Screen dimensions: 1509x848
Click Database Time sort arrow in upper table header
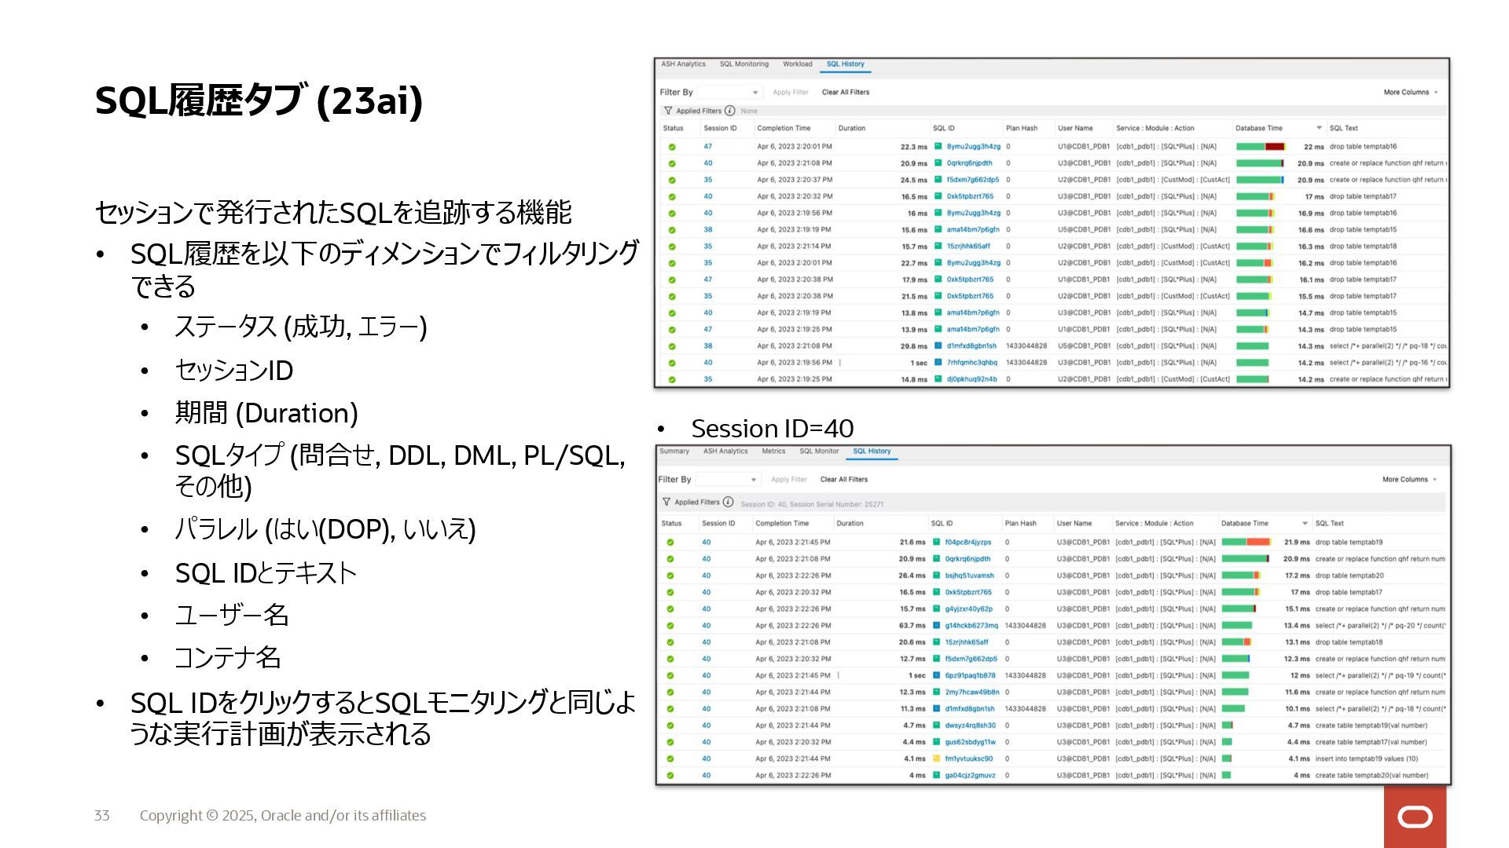tap(1319, 128)
